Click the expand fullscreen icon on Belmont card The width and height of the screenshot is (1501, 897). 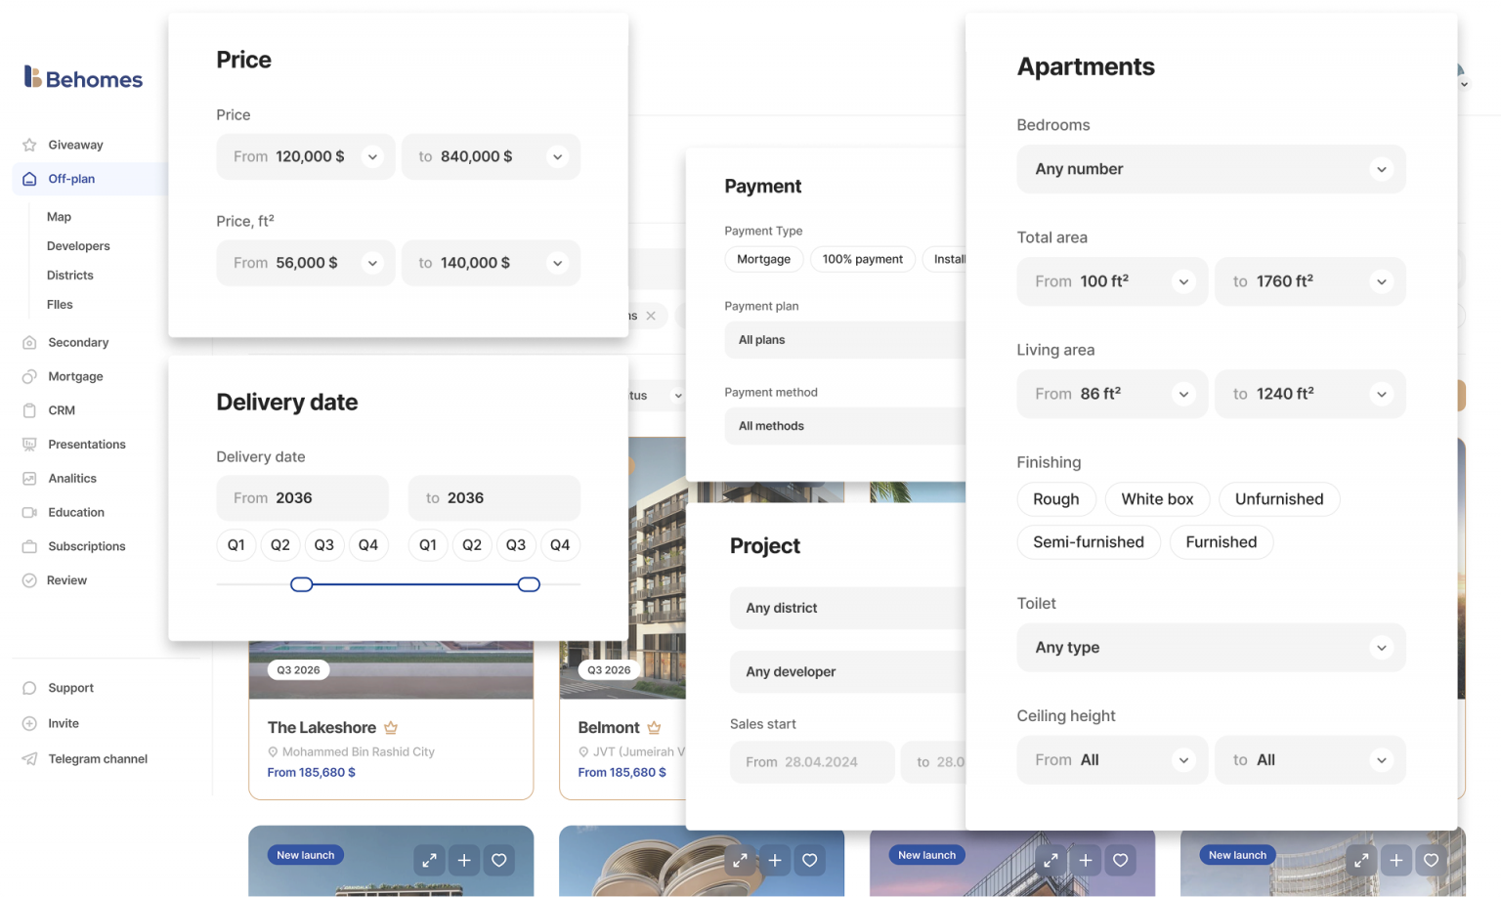[x=740, y=470]
